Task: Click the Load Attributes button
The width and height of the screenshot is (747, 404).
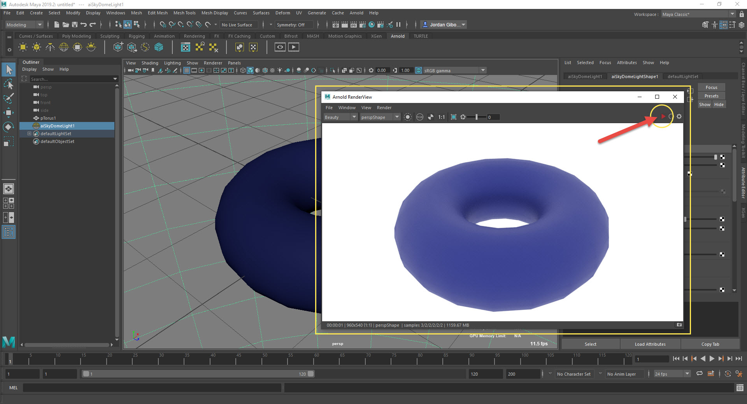Action: (650, 344)
